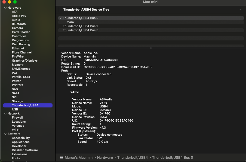Select Volumes under Network

18,126
